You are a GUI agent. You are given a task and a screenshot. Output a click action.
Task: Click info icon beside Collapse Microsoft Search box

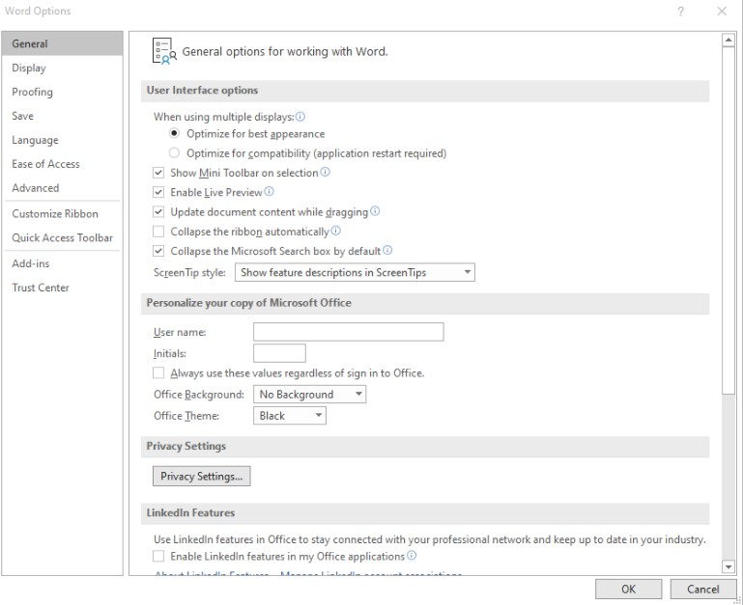click(x=387, y=251)
